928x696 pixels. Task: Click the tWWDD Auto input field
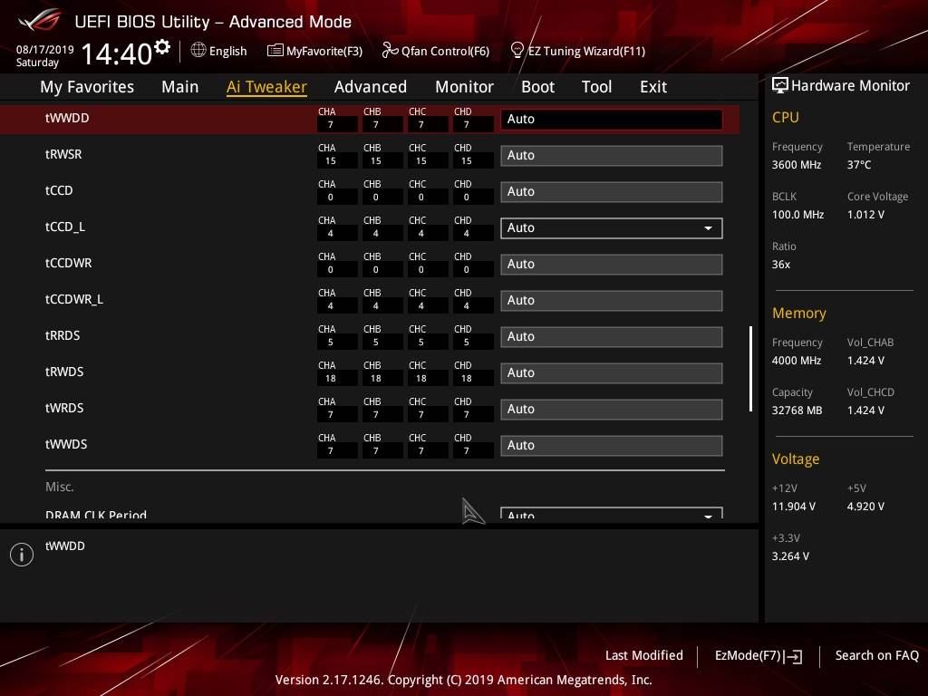click(x=612, y=119)
